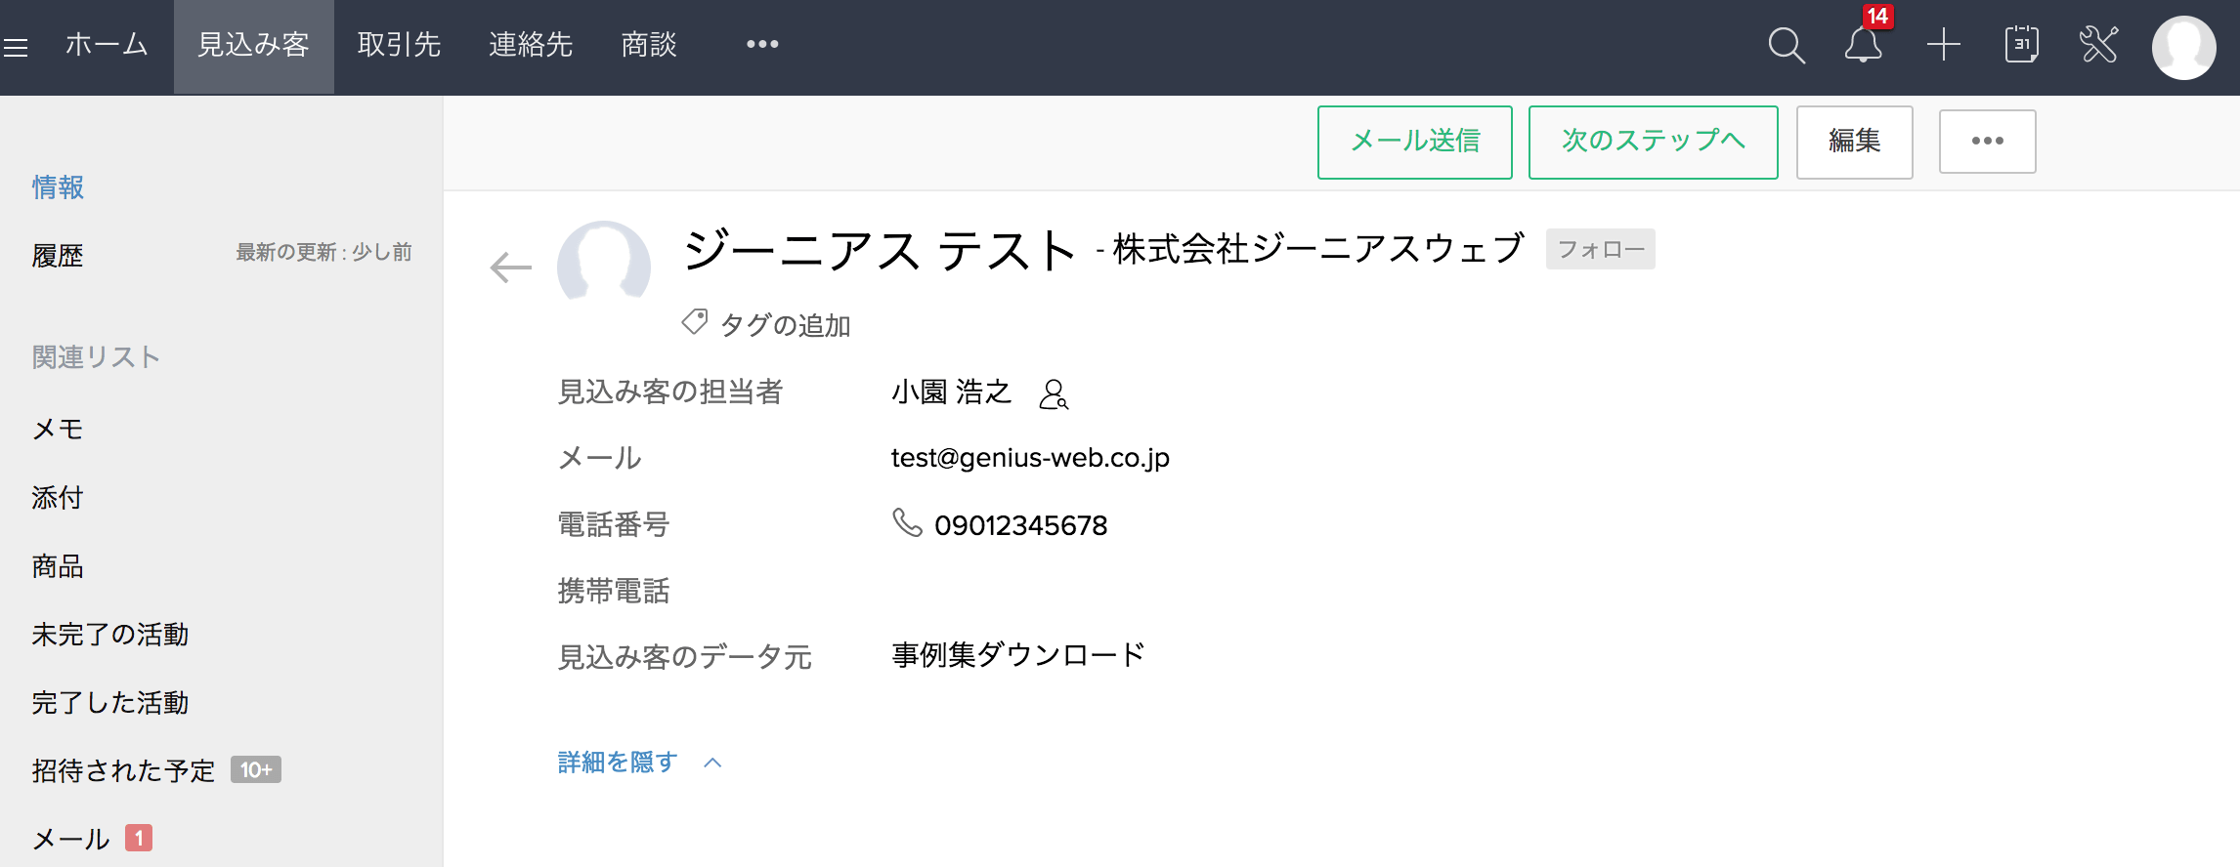Jump to 添付 related list
Screen dimensions: 2240x867
point(58,497)
